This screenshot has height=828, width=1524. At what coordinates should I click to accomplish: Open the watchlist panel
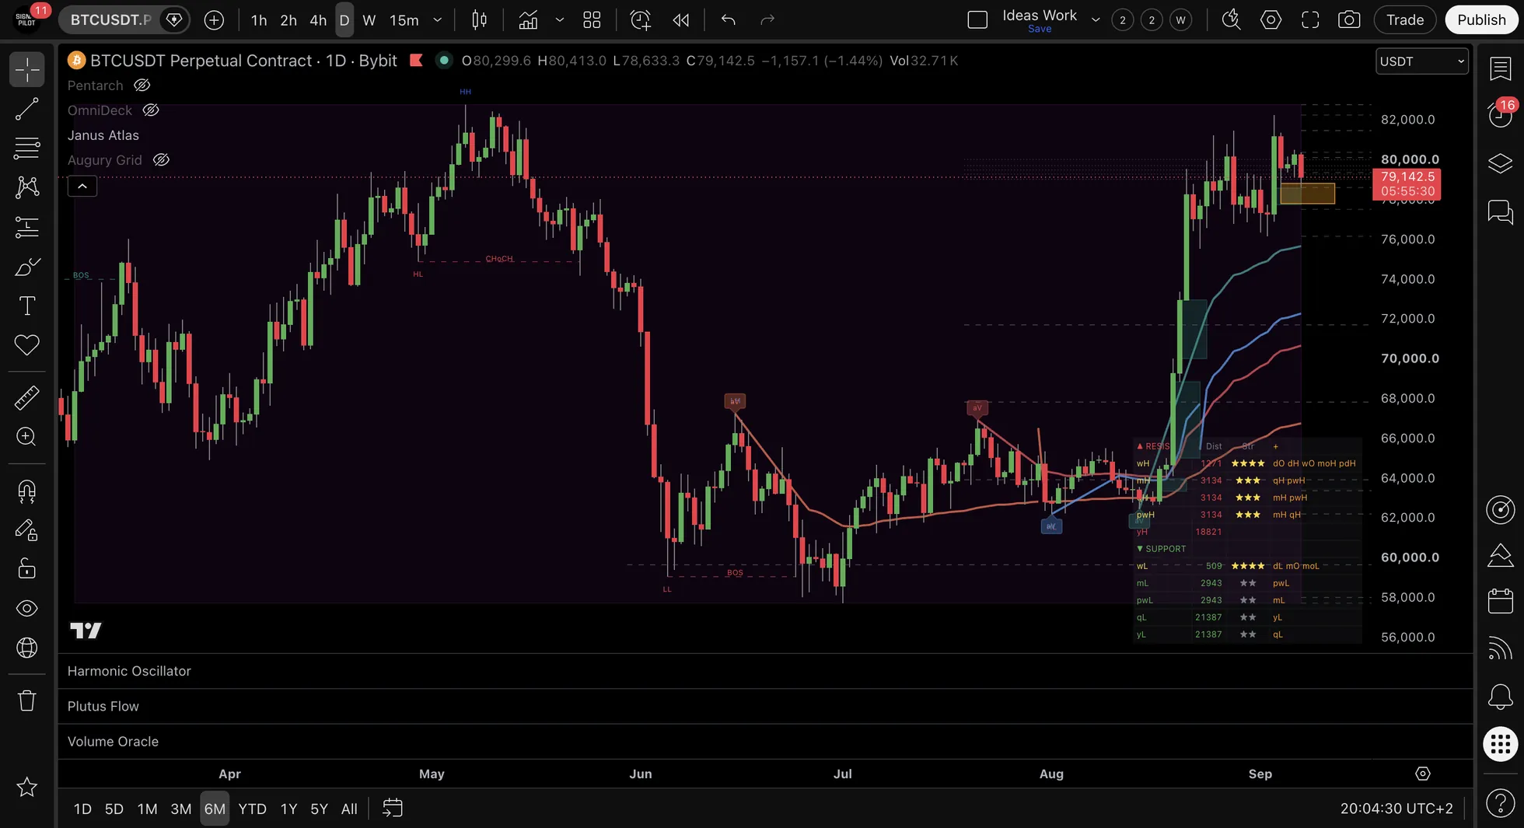[x=1500, y=68]
